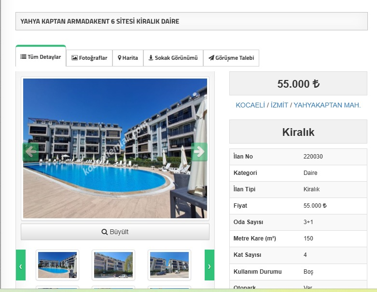Click the Büyült enlarge button

(x=115, y=232)
